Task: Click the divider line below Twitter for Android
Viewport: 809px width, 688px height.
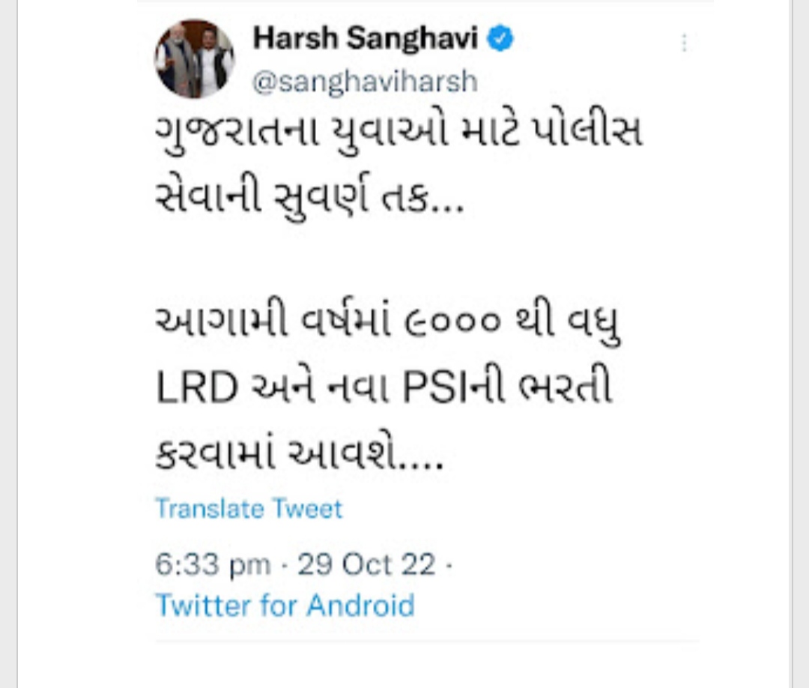Action: pyautogui.click(x=427, y=641)
